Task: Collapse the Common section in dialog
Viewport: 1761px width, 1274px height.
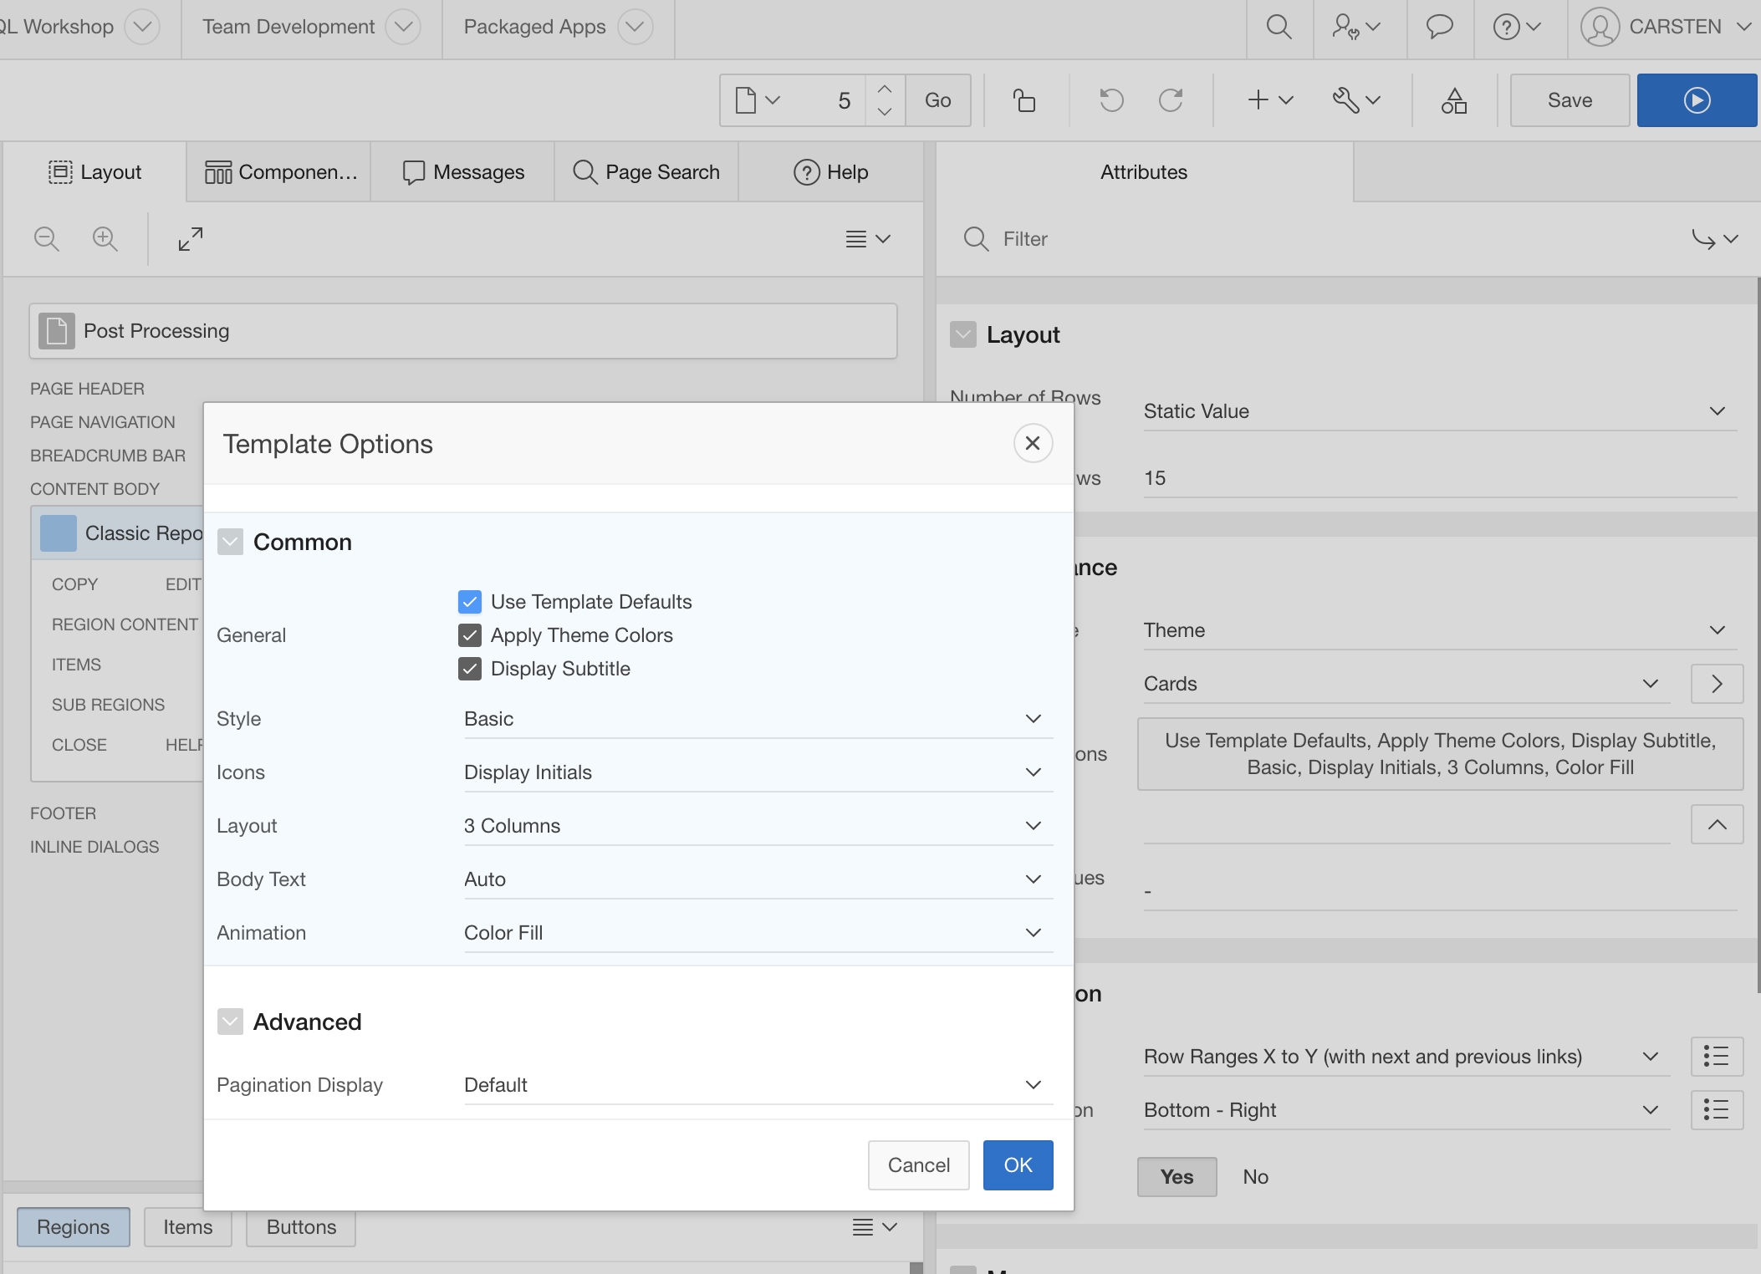Action: coord(230,543)
